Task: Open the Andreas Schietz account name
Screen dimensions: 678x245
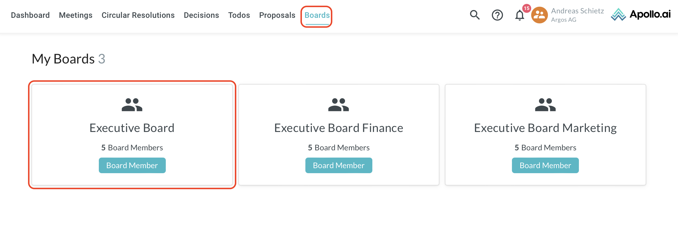Action: [x=577, y=11]
